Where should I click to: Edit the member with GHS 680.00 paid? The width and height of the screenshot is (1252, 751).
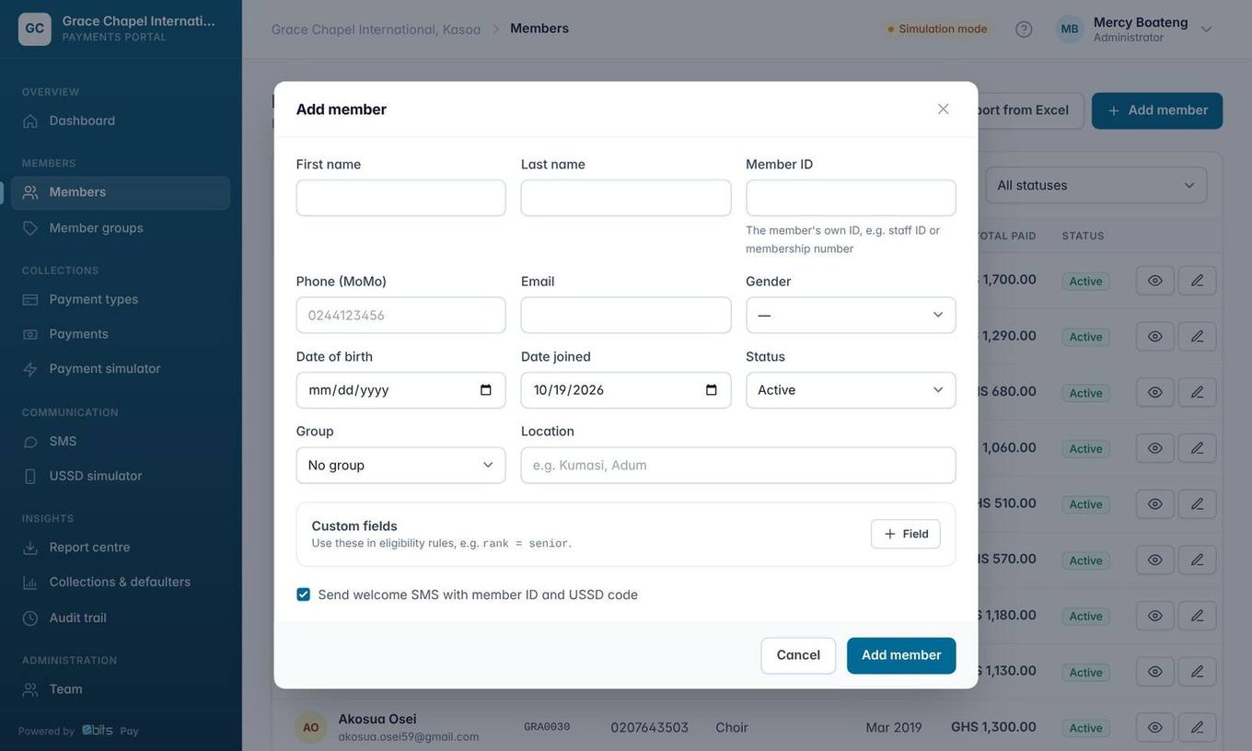click(x=1198, y=392)
